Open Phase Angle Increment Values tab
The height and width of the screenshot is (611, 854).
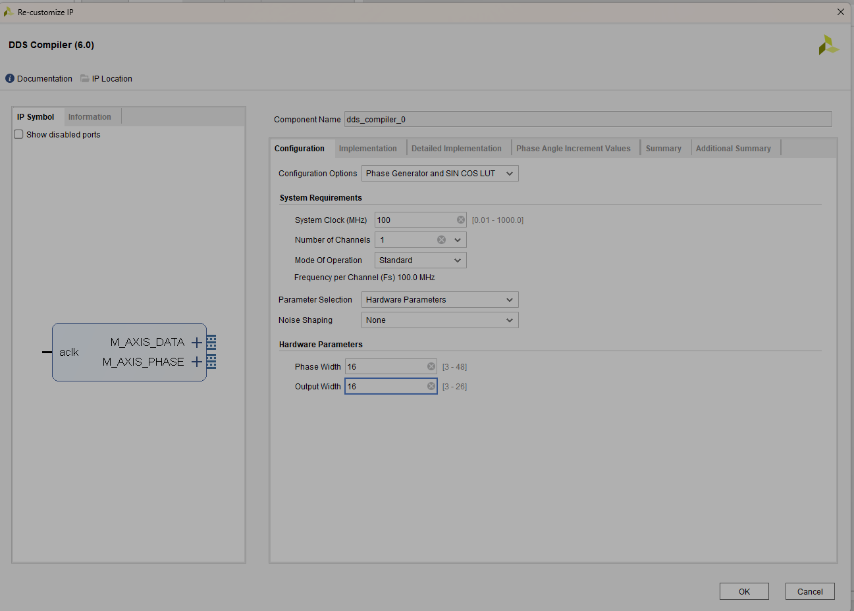pyautogui.click(x=574, y=149)
